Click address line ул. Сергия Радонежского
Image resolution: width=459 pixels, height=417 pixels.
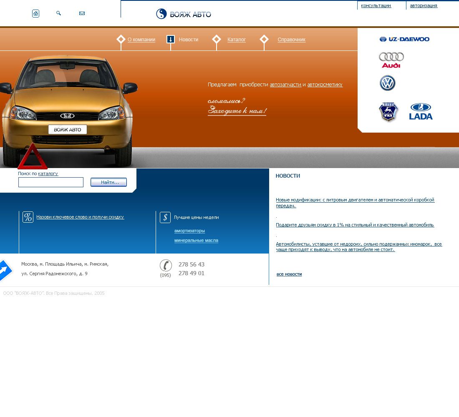(54, 274)
